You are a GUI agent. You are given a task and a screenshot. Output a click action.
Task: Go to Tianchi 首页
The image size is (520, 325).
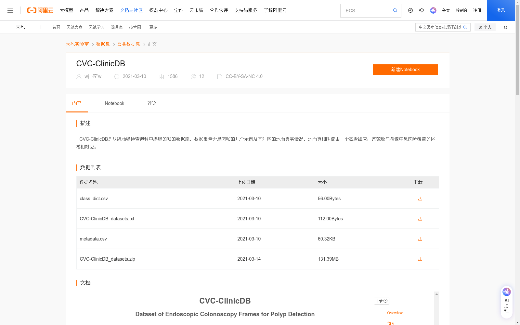point(56,27)
